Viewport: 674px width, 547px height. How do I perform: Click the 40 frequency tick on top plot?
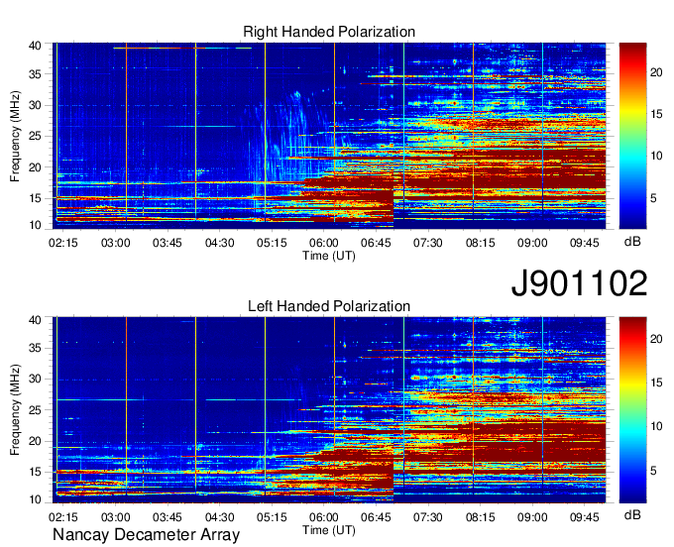pos(35,46)
